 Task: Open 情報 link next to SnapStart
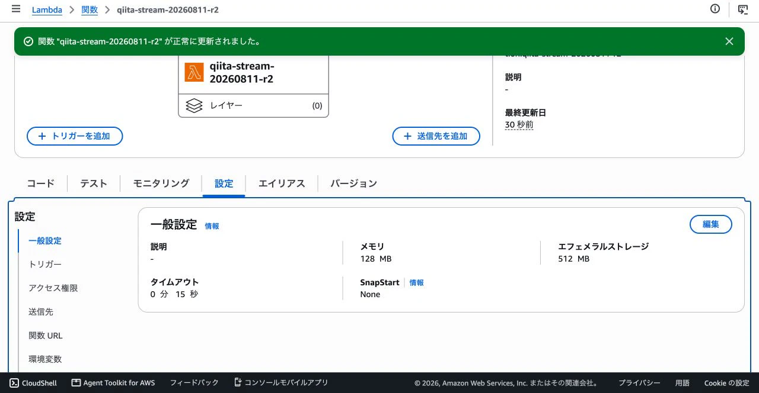point(416,283)
